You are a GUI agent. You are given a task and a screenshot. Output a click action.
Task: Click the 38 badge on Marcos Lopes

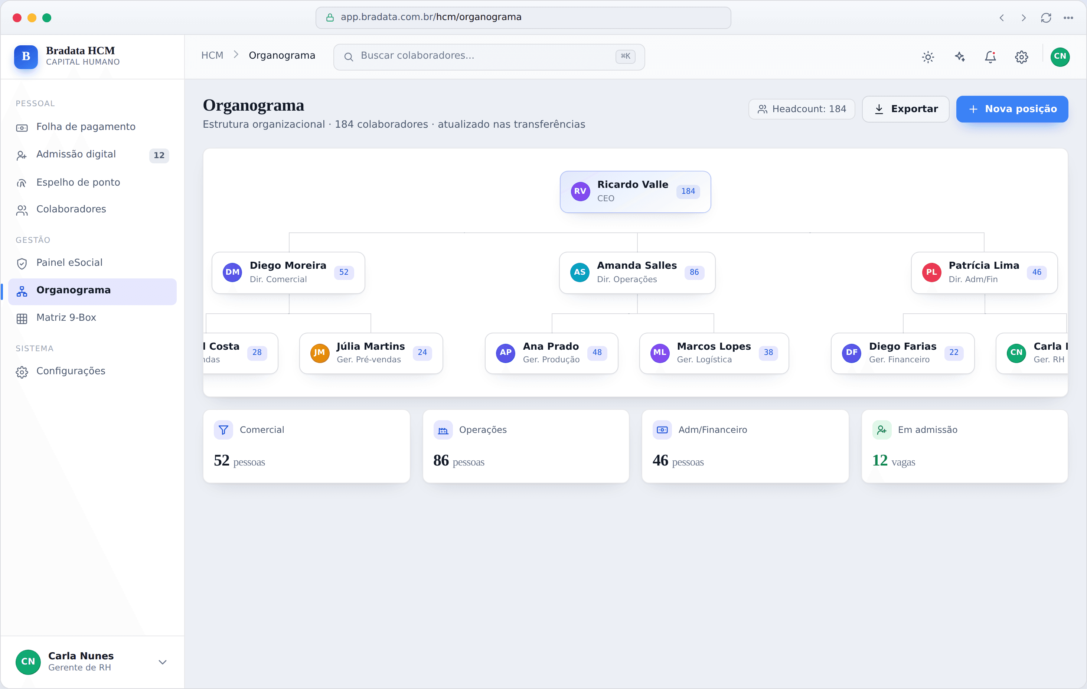pos(768,353)
